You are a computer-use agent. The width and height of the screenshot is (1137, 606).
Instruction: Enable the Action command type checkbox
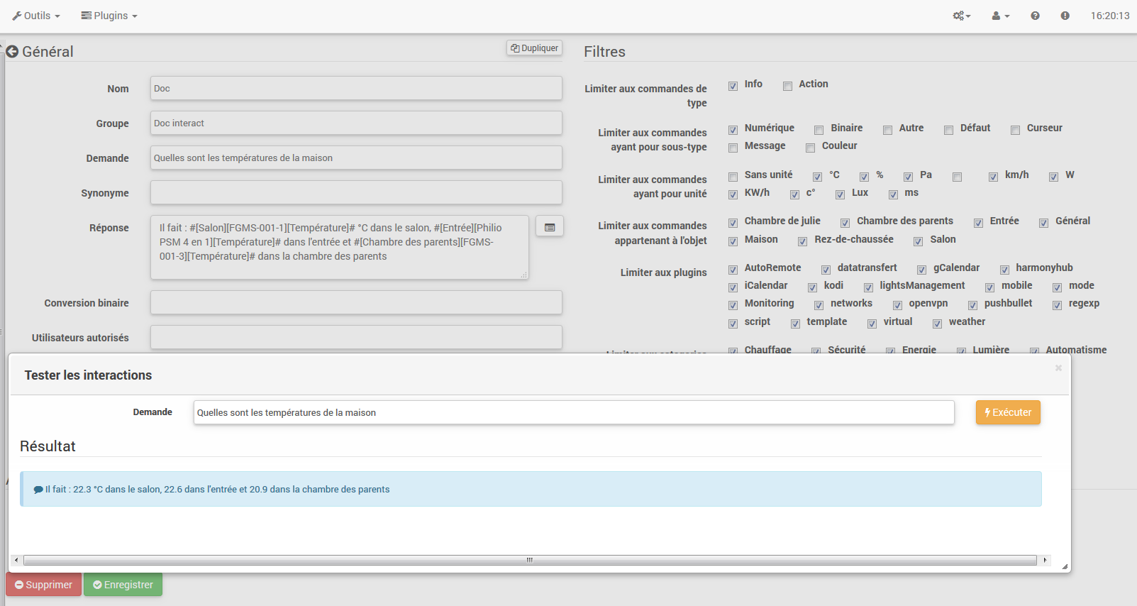coord(787,86)
